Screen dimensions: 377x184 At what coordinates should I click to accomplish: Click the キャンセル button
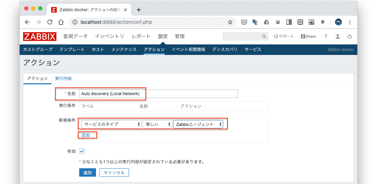pos(114,172)
